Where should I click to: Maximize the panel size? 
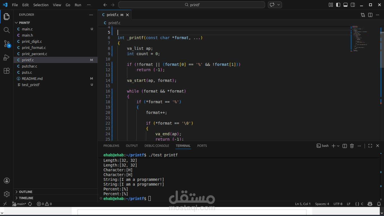(370, 146)
